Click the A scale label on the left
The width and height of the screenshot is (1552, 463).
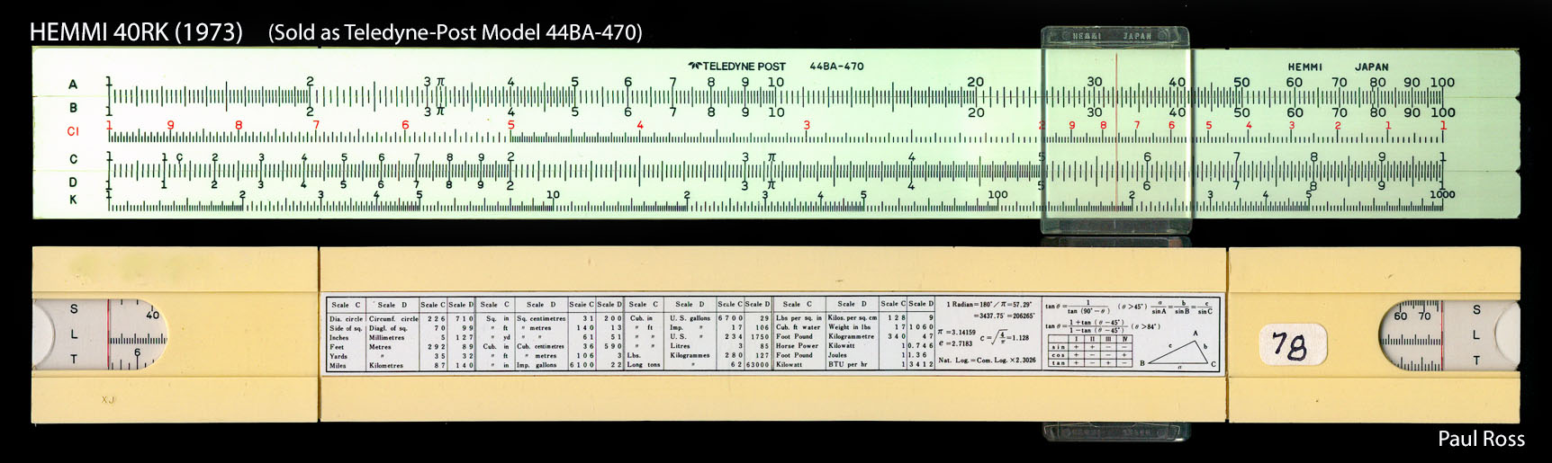click(x=73, y=85)
